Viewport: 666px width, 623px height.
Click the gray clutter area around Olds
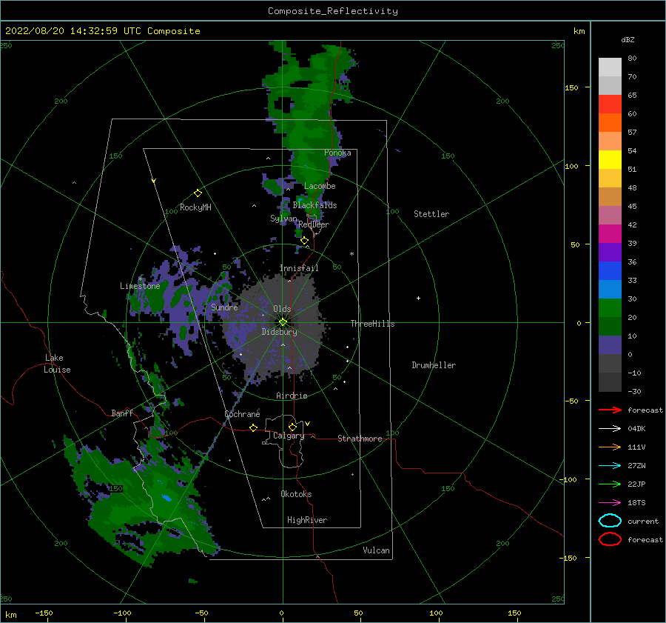[276, 327]
